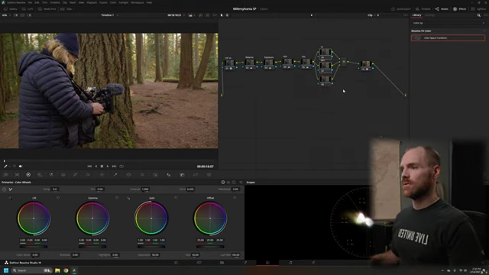The image size is (489, 275).
Task: Open the File menu
Action: coord(30,2)
